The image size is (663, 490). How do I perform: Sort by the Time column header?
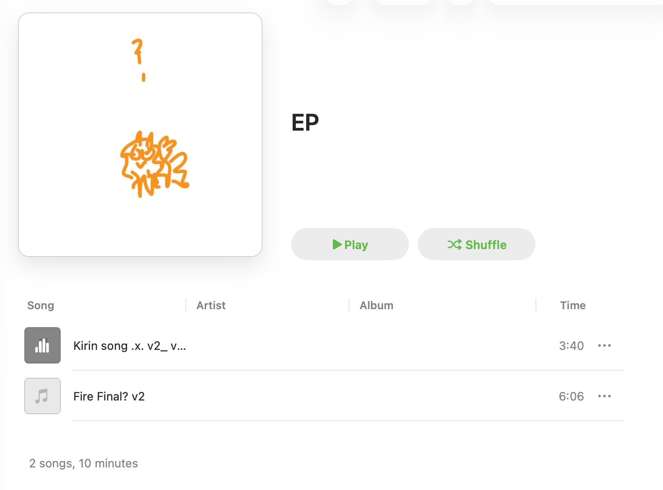573,306
